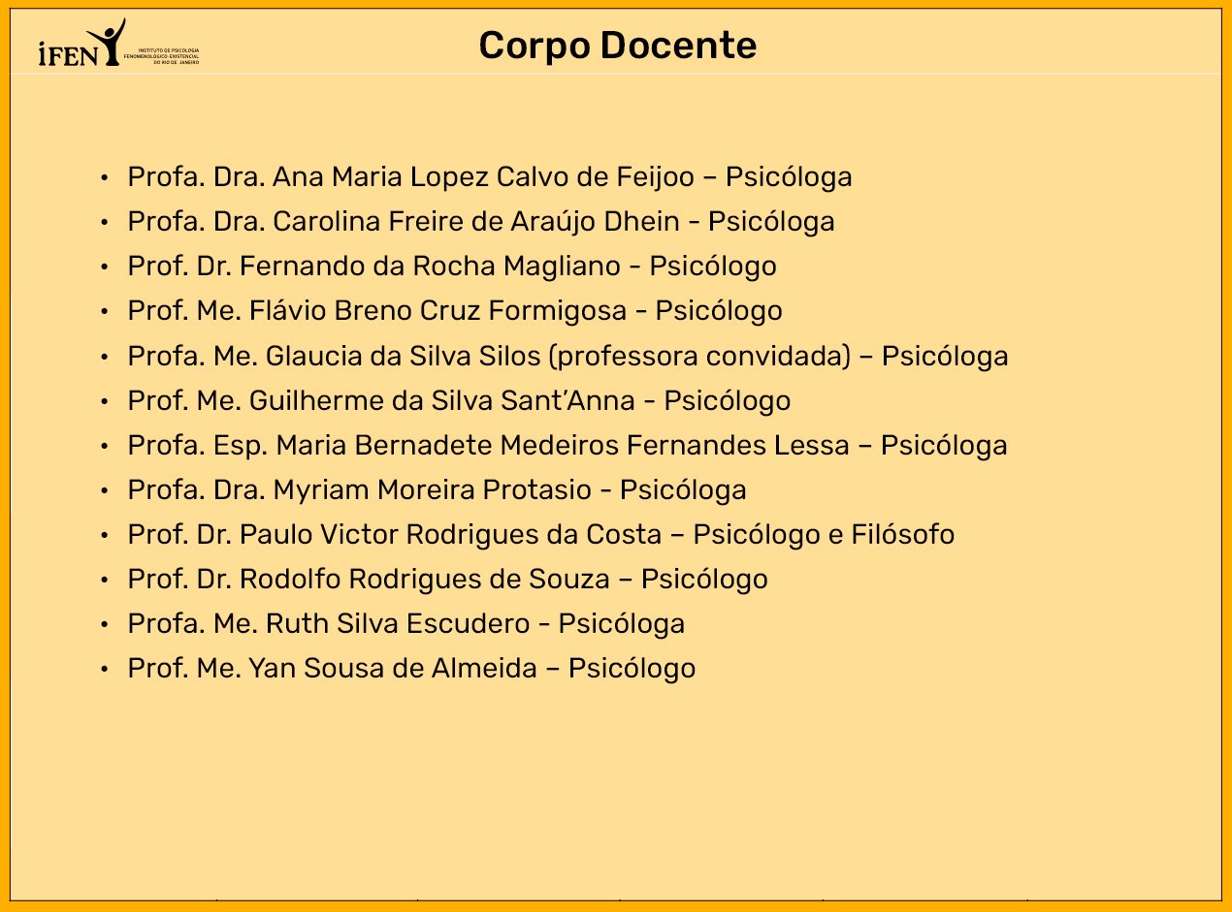Screen dimensions: 1232x912
Task: Click the Carolina Freire de Araújo Dhein entry
Action: point(480,222)
